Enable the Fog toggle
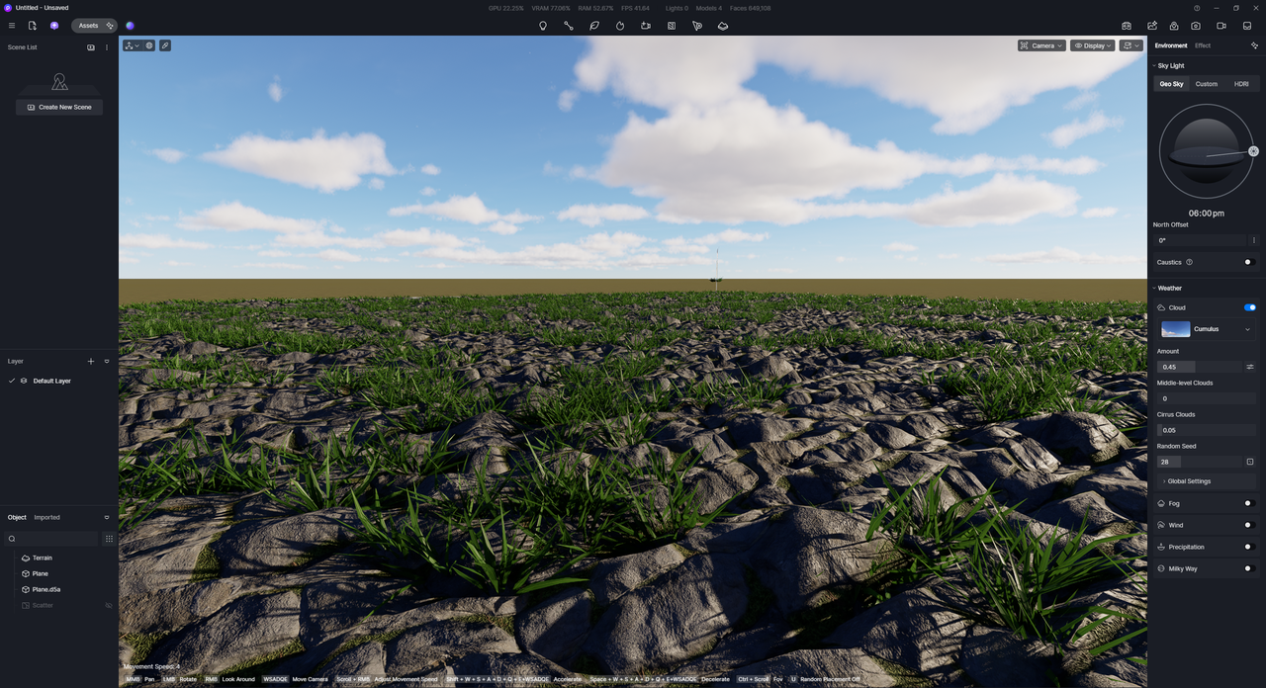The width and height of the screenshot is (1266, 688). (x=1249, y=503)
